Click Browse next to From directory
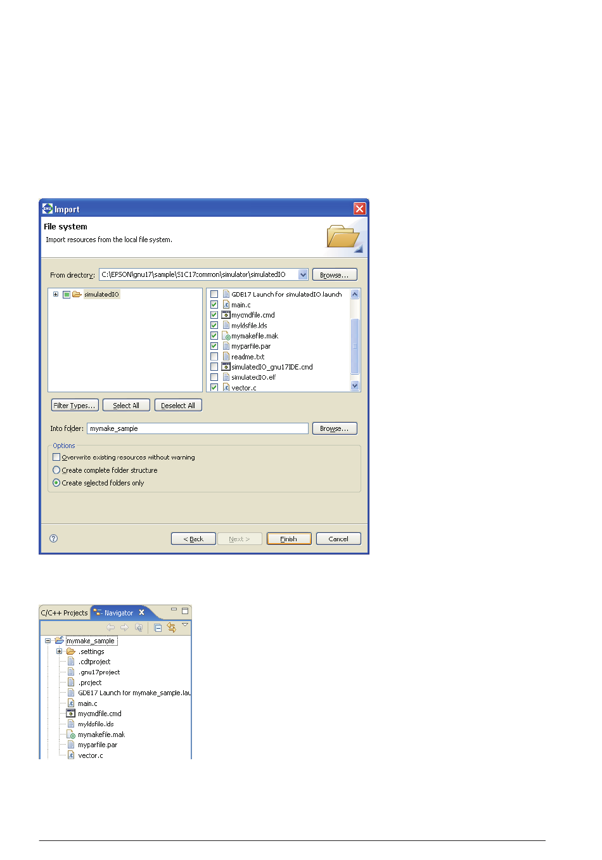The height and width of the screenshot is (860, 602). tap(335, 275)
